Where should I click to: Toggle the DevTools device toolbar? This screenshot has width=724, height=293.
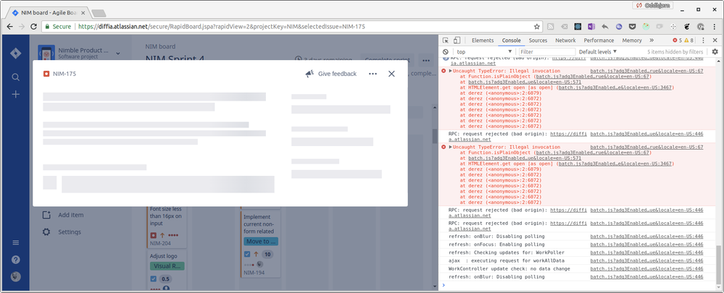point(457,41)
